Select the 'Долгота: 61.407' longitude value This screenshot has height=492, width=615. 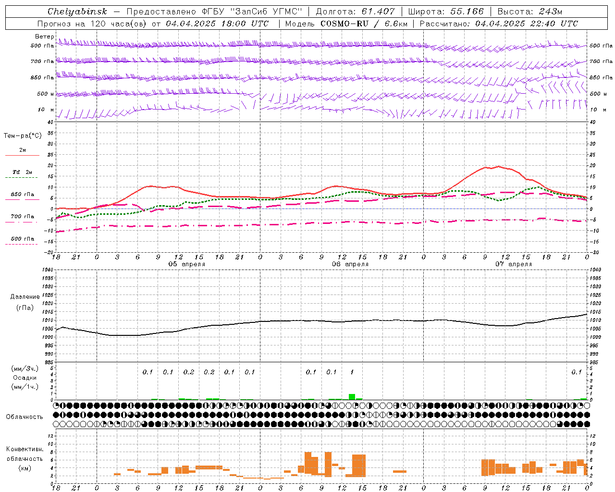click(x=355, y=12)
